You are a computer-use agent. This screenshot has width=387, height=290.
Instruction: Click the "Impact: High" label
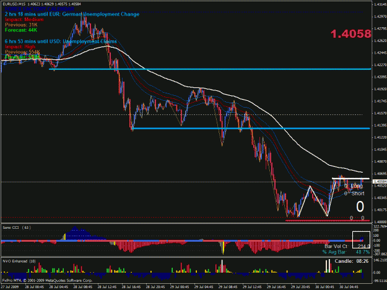click(20, 46)
